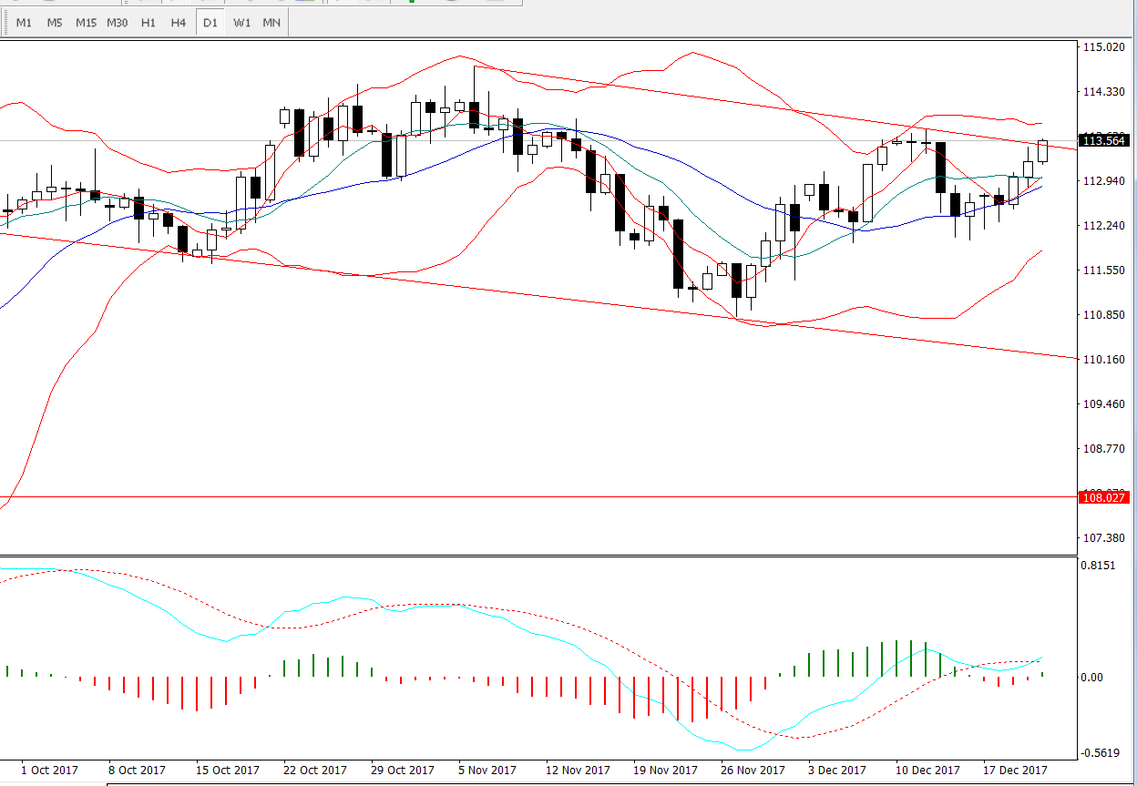Viewport: 1137px width, 786px height.
Task: Select the M15 timeframe button
Action: [87, 23]
